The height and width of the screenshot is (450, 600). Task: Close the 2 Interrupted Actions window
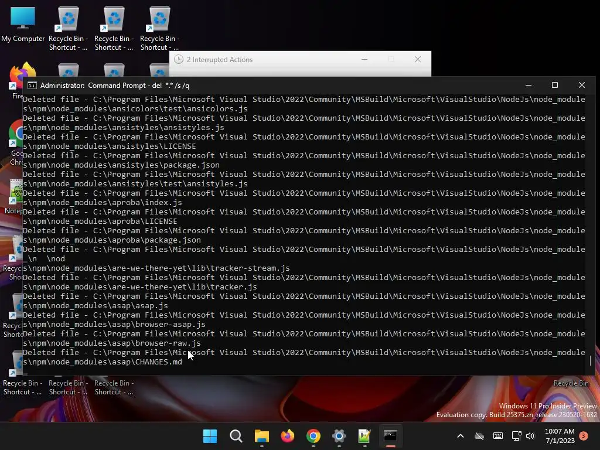(418, 59)
